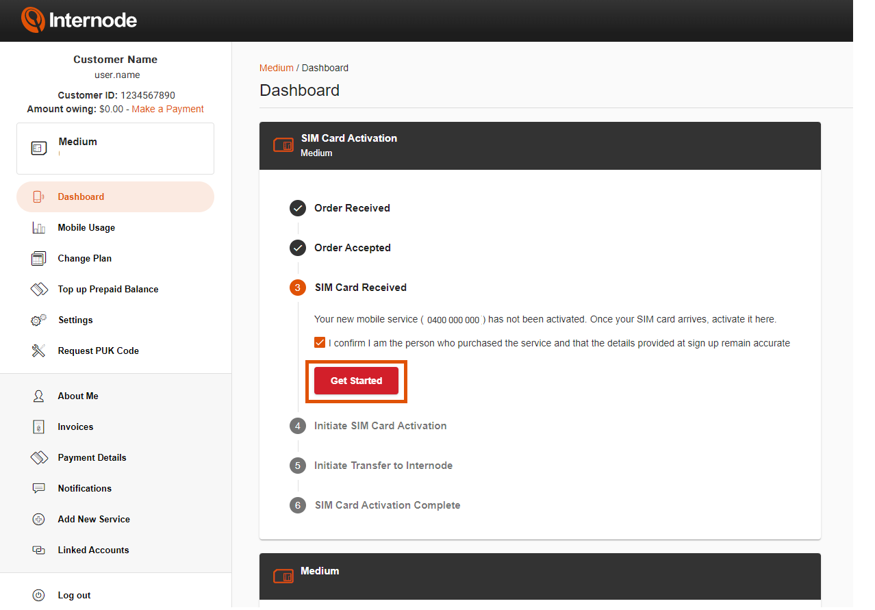
Task: Click step 3 orange circle marker
Action: [x=298, y=288]
